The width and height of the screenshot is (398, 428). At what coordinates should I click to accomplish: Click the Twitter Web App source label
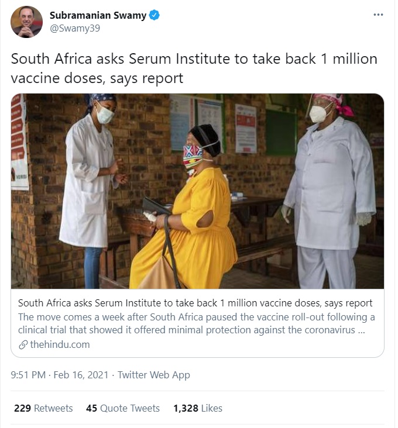(154, 375)
